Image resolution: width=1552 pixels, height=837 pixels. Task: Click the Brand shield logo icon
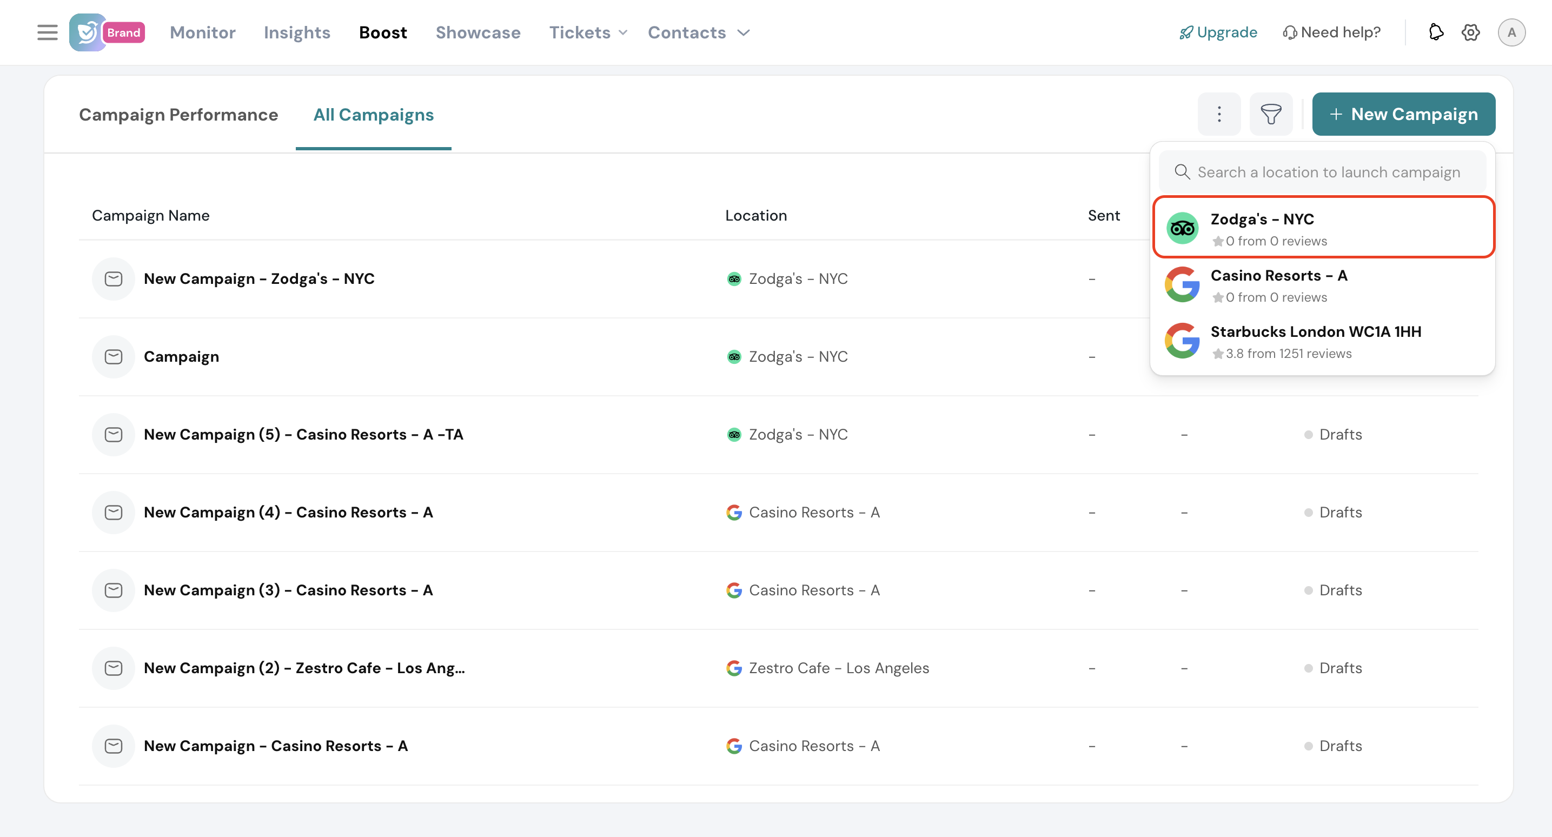(x=88, y=32)
